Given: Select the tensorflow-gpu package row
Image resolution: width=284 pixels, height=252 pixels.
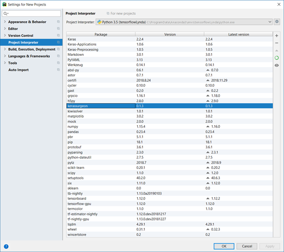Looking at the screenshot, I should [170, 204].
